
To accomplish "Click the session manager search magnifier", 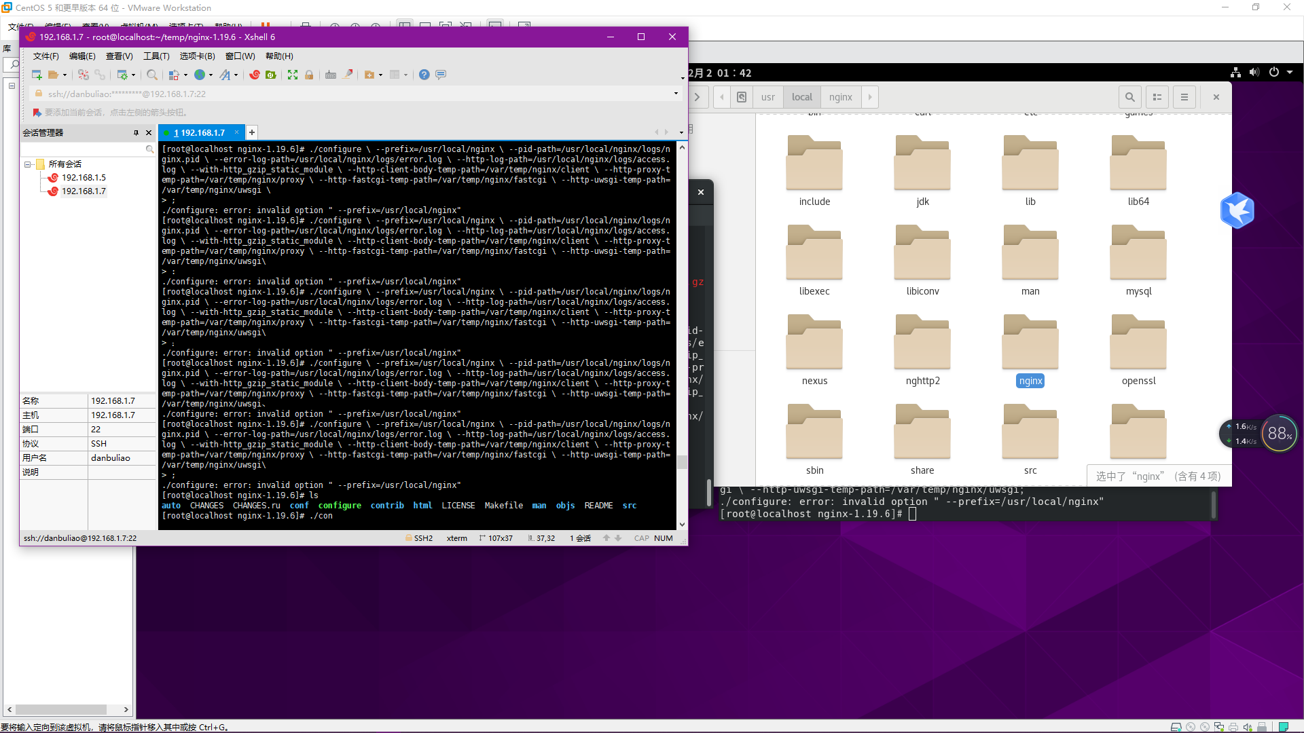I will [149, 149].
